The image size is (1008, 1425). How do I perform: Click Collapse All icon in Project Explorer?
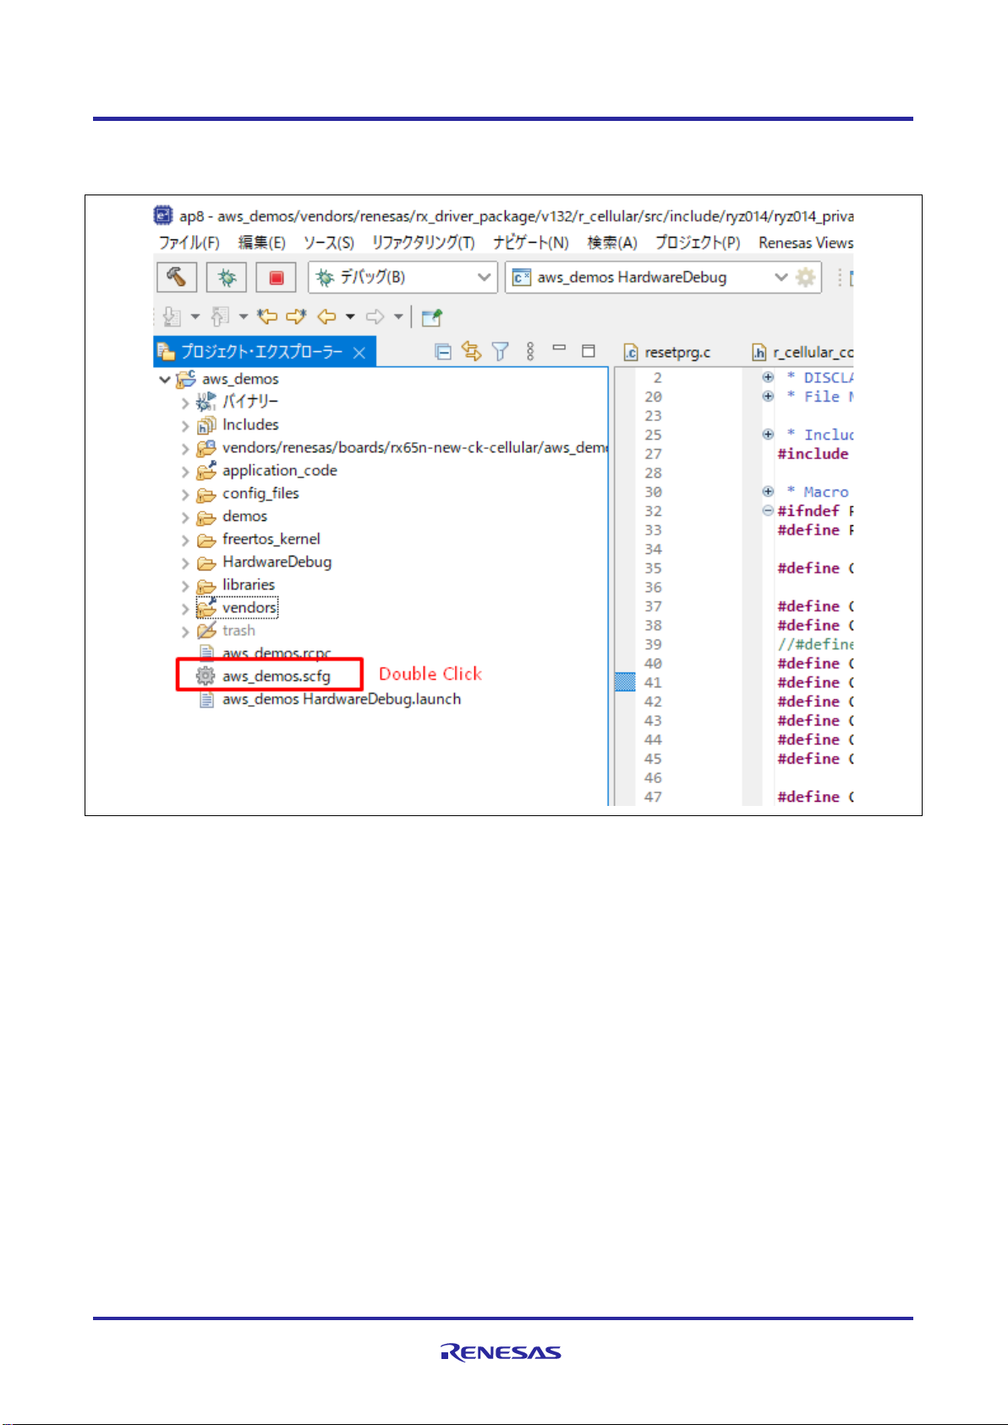(442, 351)
